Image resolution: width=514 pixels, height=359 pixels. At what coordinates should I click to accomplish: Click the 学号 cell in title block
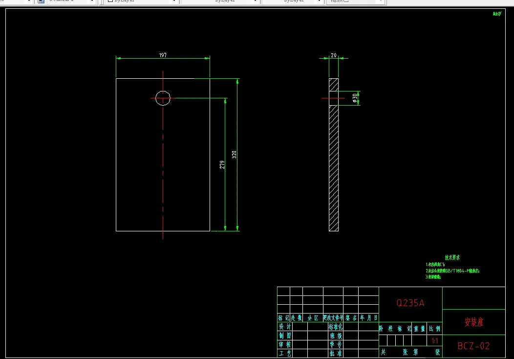tap(336, 344)
